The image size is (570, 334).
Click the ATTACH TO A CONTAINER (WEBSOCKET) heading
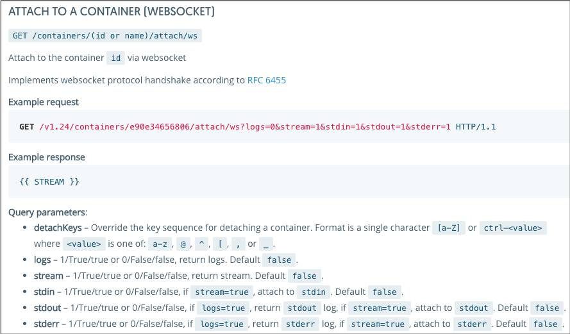click(111, 12)
